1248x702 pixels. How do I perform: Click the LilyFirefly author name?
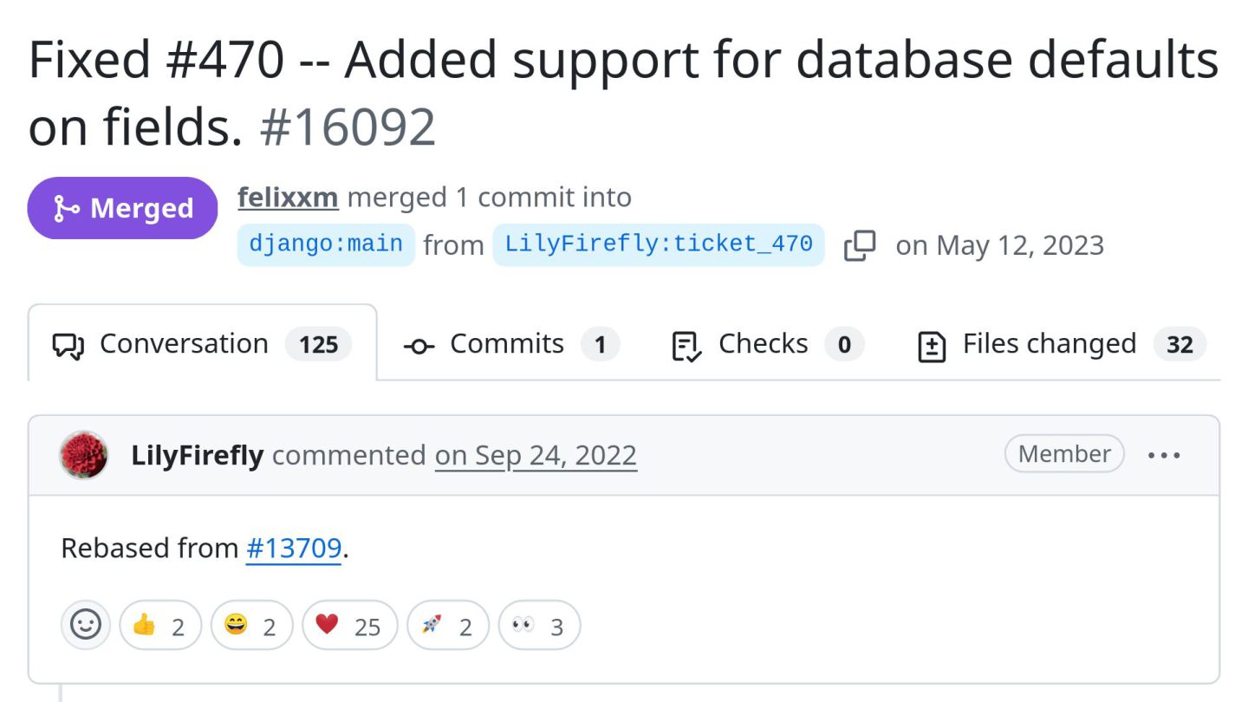(198, 455)
